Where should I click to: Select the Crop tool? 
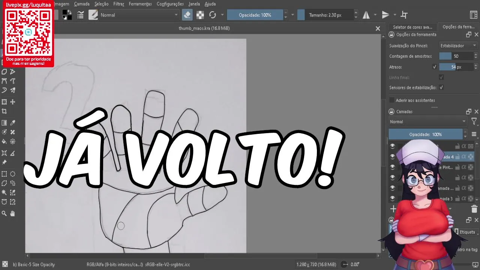(x=4, y=111)
